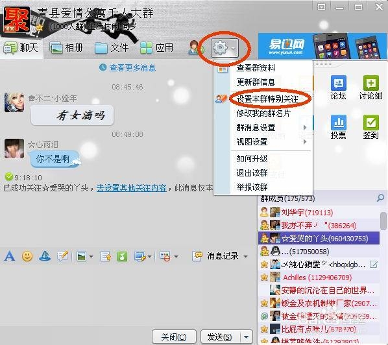388x345 pixels.
Task: Switch to the 应用 apps tab
Action: [x=156, y=48]
